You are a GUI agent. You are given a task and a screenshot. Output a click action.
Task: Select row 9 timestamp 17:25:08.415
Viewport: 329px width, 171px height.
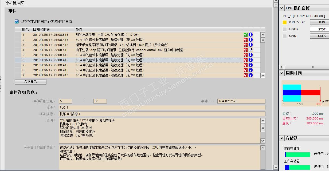click(51, 75)
